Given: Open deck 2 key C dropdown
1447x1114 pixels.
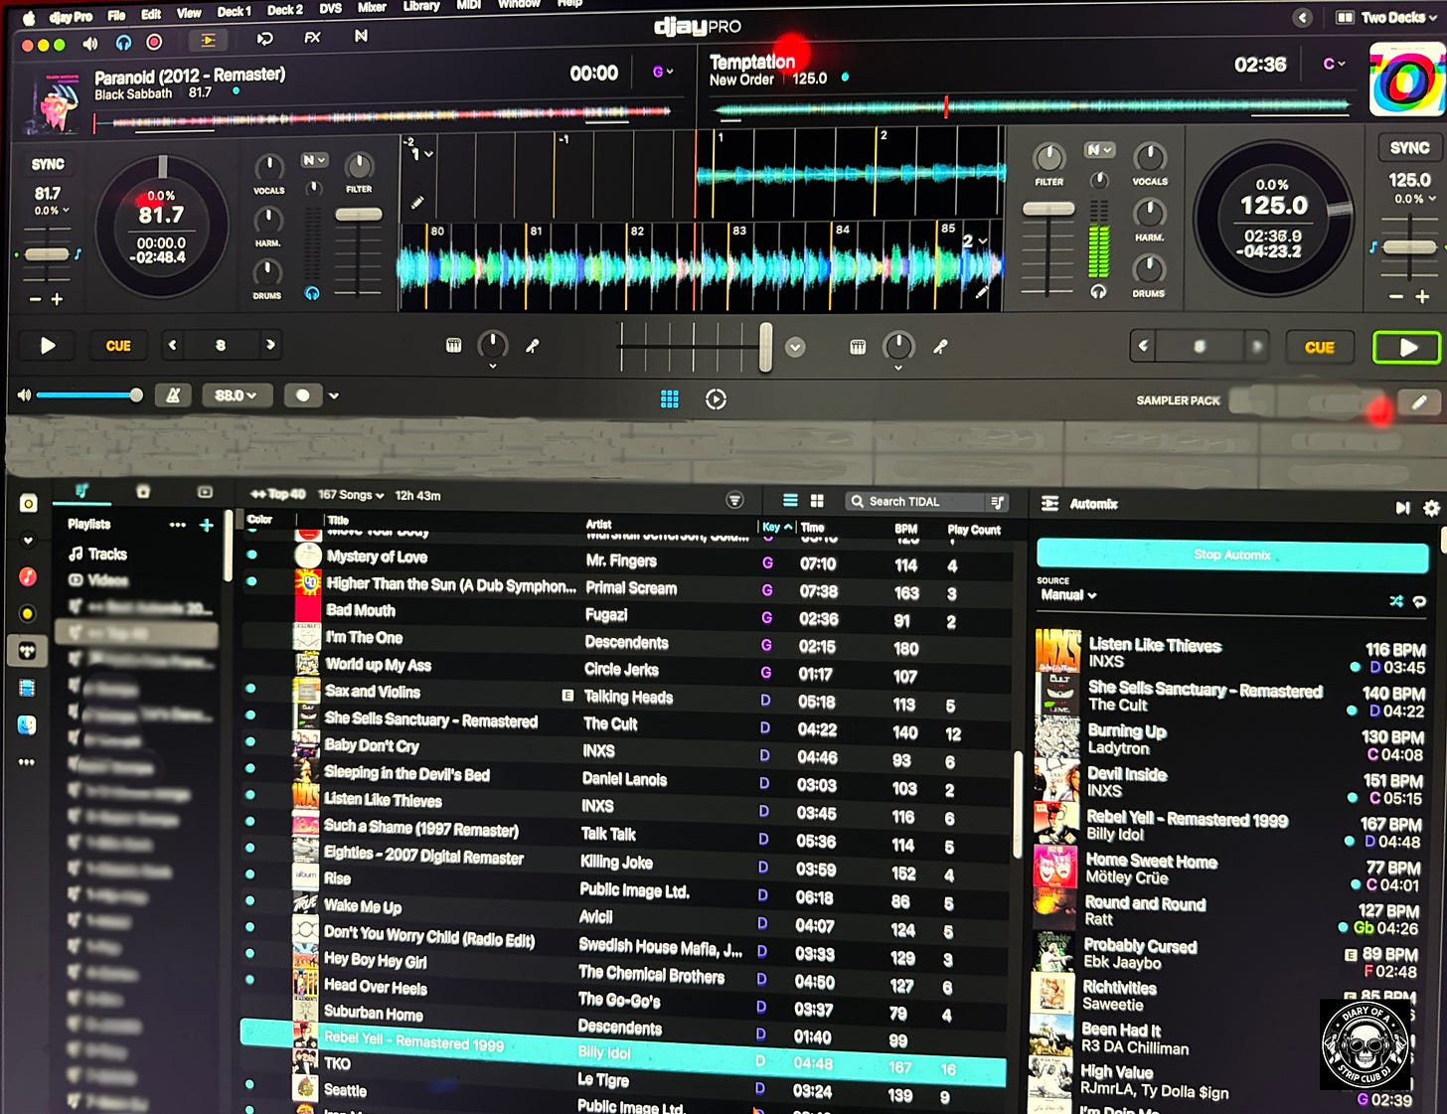Looking at the screenshot, I should (x=1334, y=64).
